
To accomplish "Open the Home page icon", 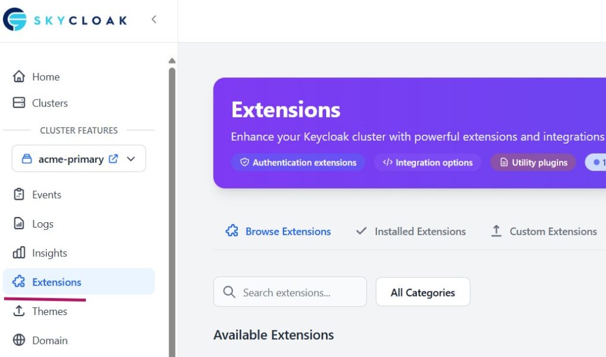I will pos(19,77).
